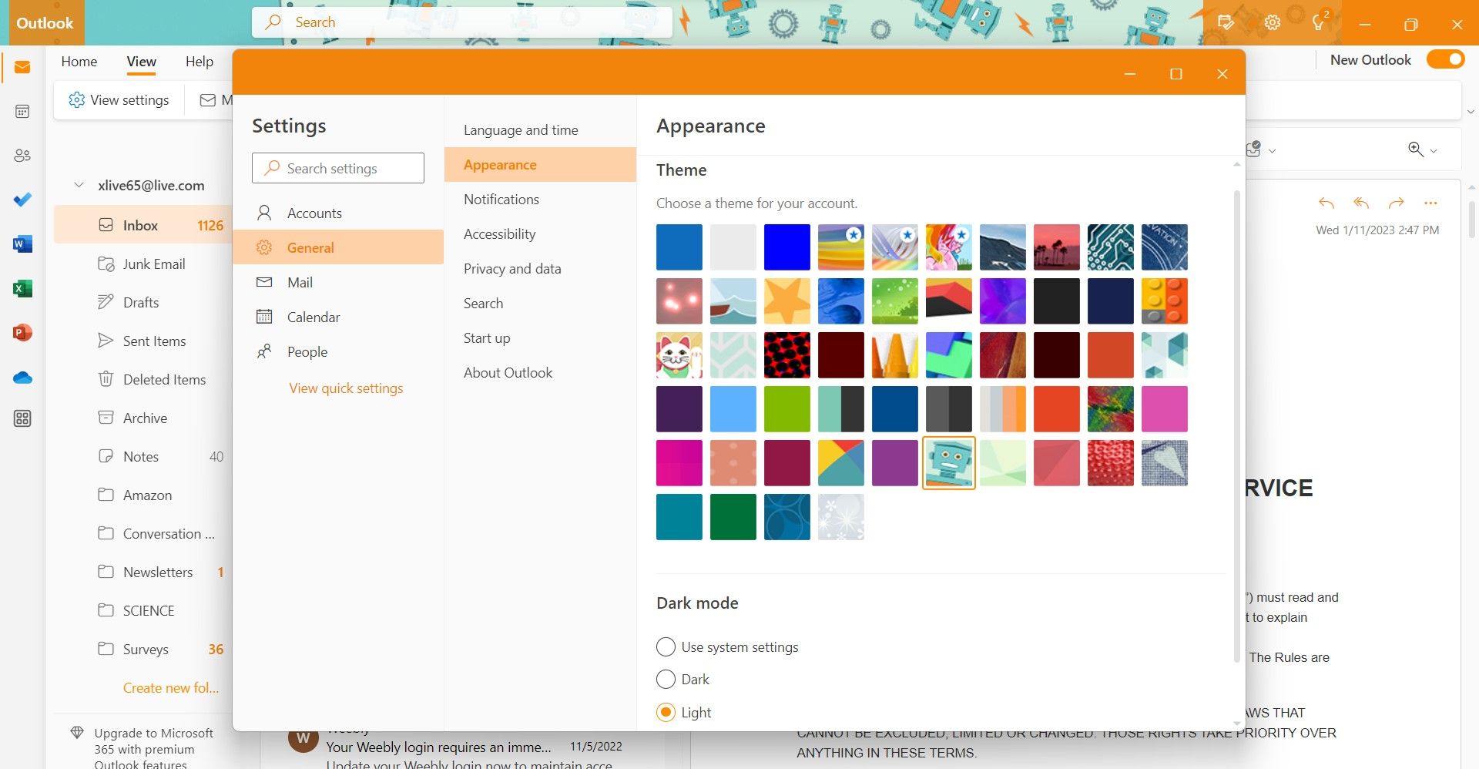Turn off the New Outlook toggle
Viewport: 1479px width, 769px height.
coord(1444,59)
